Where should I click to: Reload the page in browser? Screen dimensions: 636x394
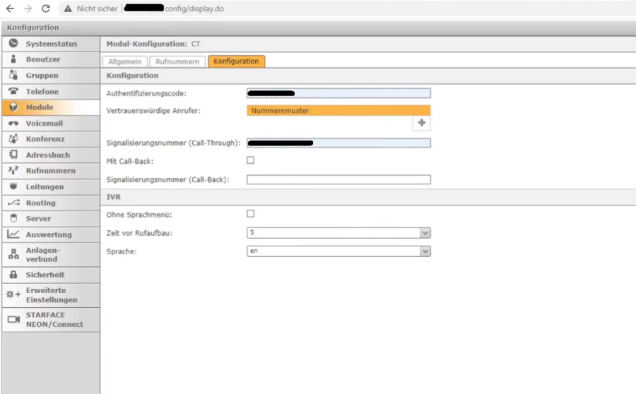tap(46, 8)
